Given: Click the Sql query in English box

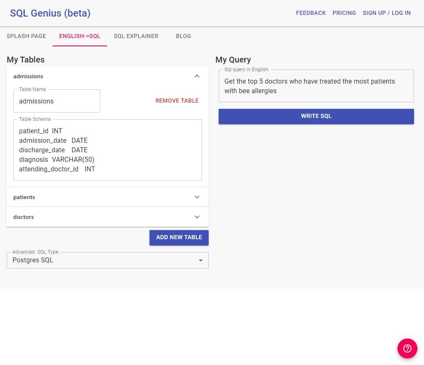Looking at the screenshot, I should tap(316, 86).
